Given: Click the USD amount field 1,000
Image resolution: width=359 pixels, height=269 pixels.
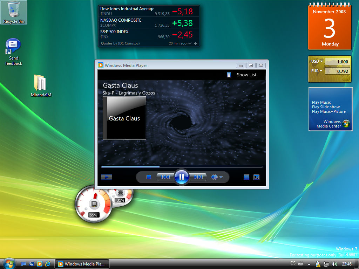Looking at the screenshot, I should (x=338, y=62).
